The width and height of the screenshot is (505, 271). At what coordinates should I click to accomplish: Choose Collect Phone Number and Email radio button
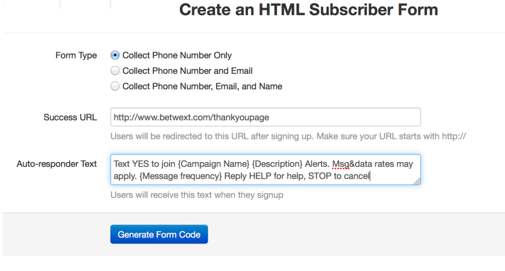pyautogui.click(x=115, y=70)
